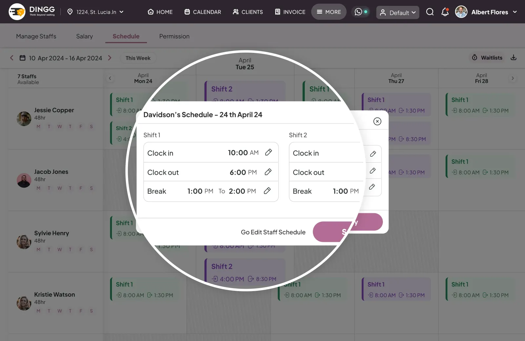The height and width of the screenshot is (341, 525).
Task: Open Waitlists
Action: (487, 57)
